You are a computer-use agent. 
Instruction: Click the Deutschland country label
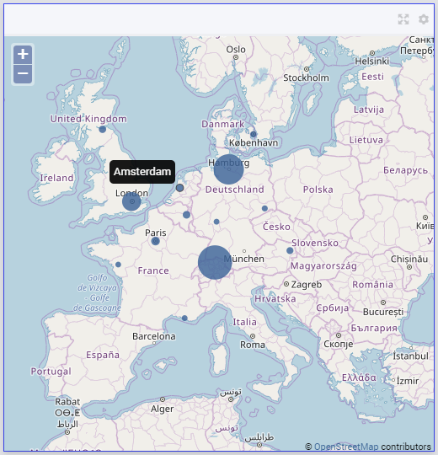[x=235, y=190]
